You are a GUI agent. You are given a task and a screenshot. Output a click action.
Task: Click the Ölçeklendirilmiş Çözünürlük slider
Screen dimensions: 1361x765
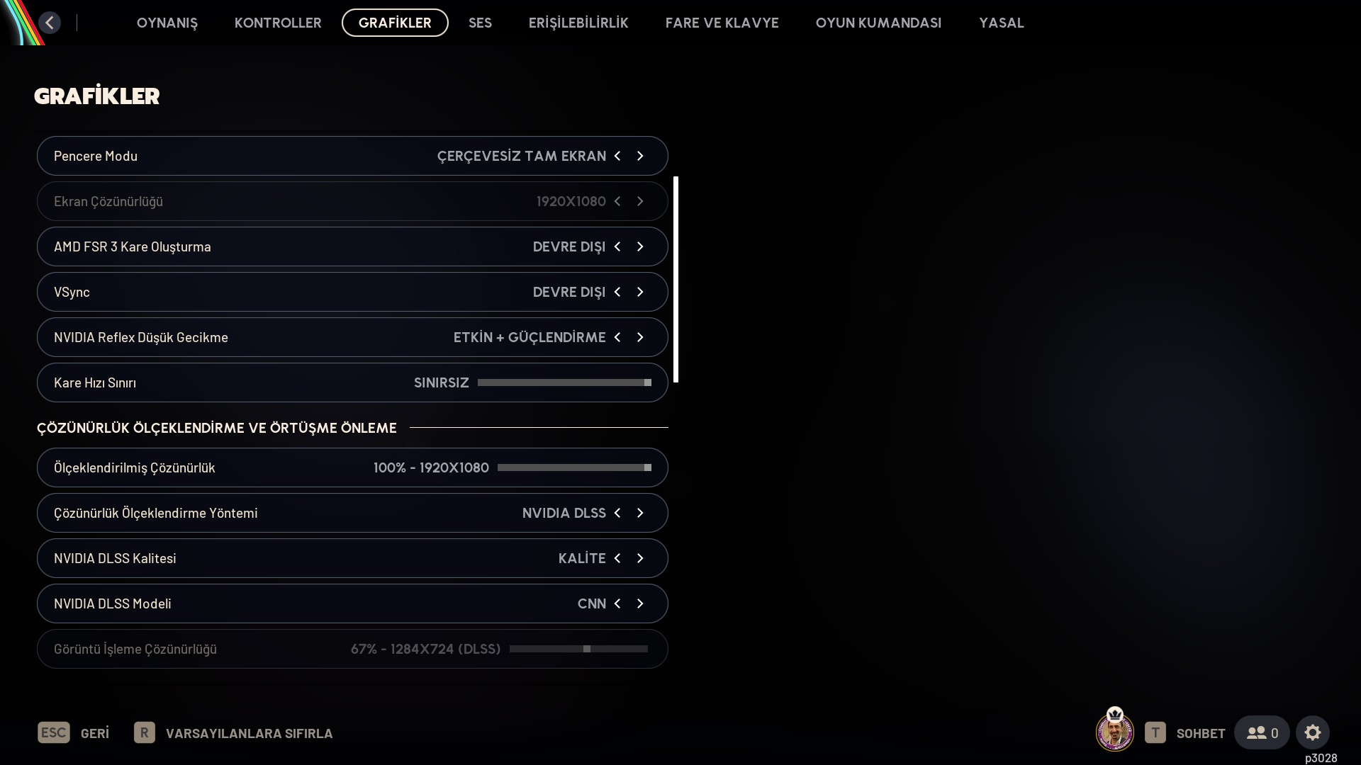coord(574,467)
